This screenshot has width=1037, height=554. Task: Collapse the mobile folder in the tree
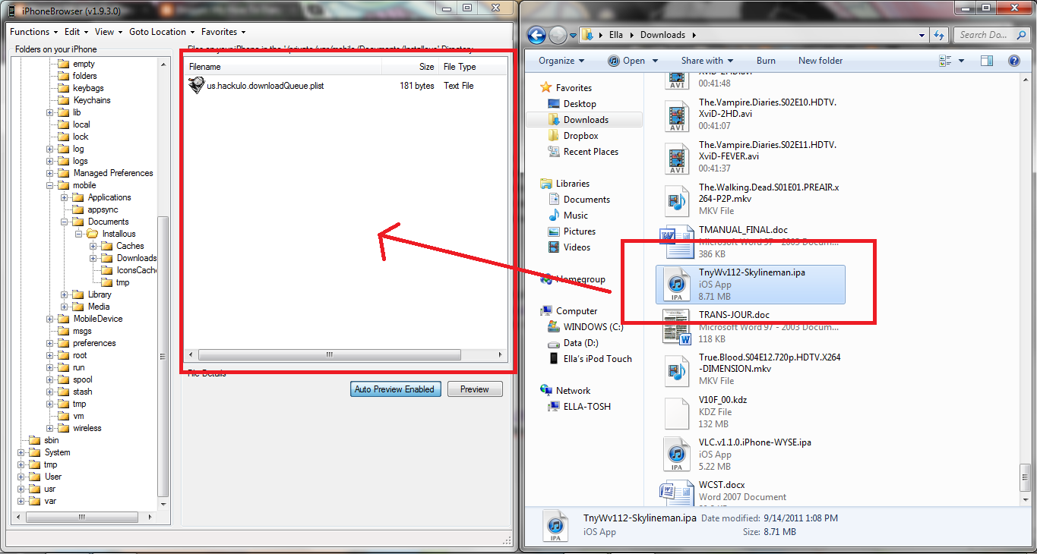pyautogui.click(x=51, y=185)
